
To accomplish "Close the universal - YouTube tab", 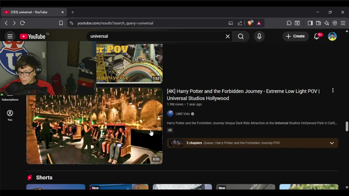I will point(62,12).
